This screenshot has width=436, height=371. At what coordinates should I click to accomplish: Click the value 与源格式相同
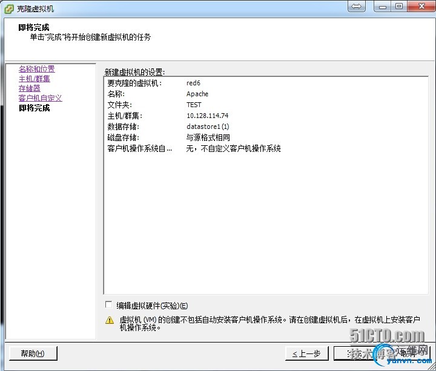pyautogui.click(x=208, y=137)
